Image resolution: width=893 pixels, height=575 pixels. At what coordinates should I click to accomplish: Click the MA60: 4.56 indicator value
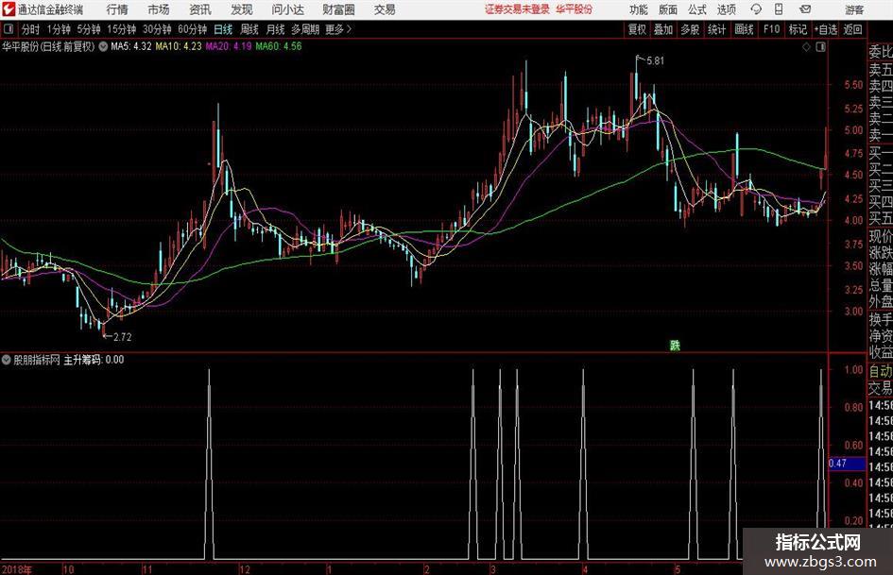279,46
